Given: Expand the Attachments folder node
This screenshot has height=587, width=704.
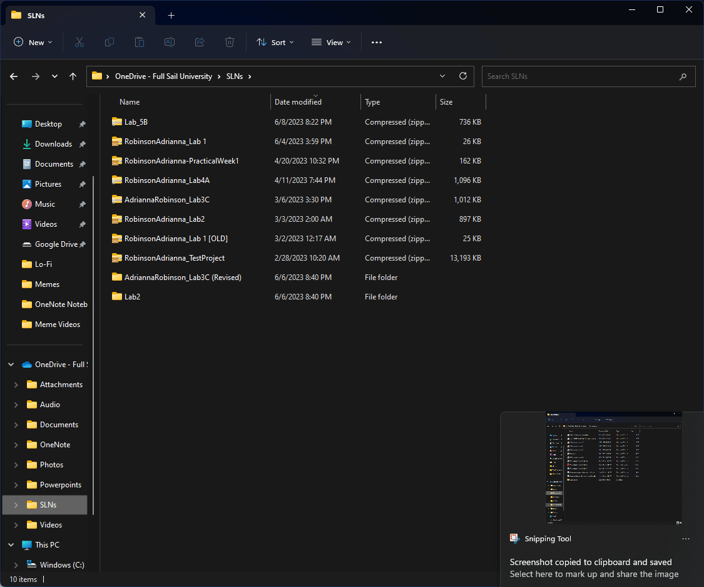Looking at the screenshot, I should 16,385.
